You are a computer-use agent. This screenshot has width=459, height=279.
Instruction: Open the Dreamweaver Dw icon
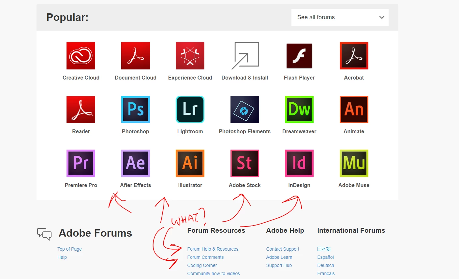pos(299,110)
